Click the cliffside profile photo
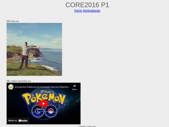 point(34,49)
